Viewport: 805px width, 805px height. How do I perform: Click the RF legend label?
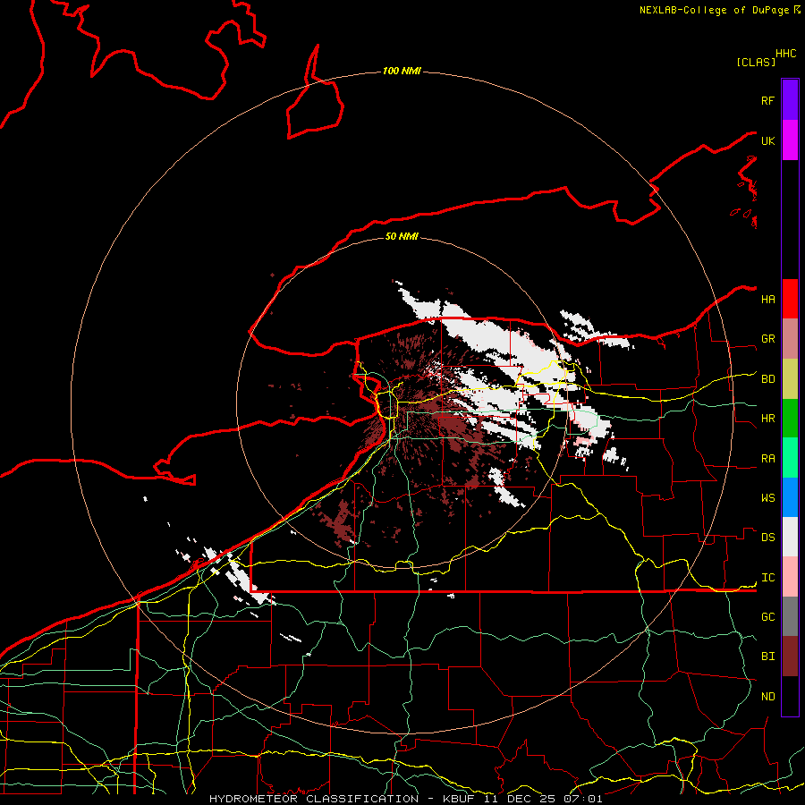(768, 100)
